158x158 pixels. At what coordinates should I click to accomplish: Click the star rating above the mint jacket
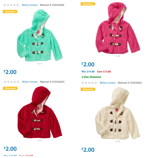coord(11,5)
